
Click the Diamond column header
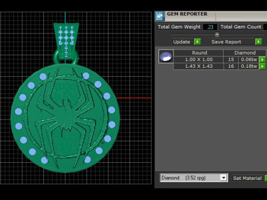245,53
